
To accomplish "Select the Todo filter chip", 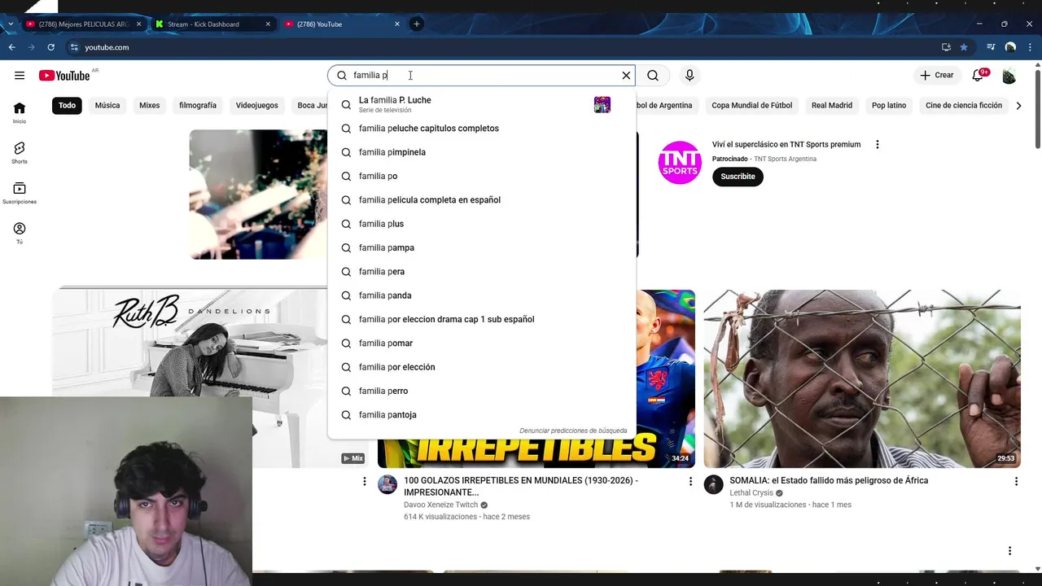I will (67, 105).
